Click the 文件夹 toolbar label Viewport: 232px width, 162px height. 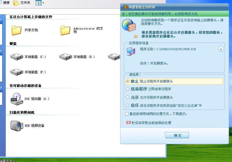[x=25, y=3]
